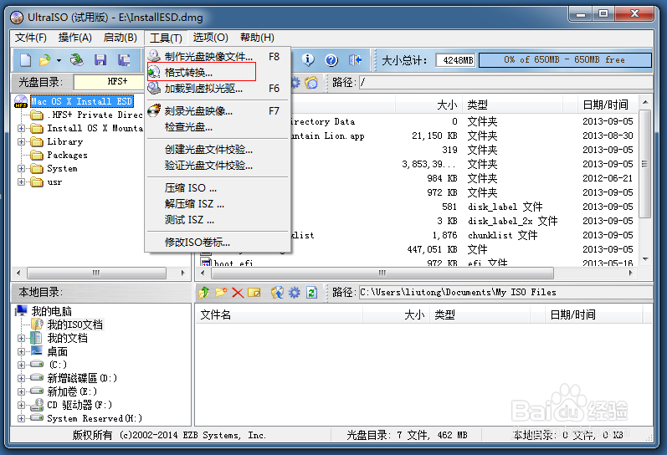Viewport: 667px width, 455px height.
Task: Open the 操作(A) menu
Action: coord(74,38)
